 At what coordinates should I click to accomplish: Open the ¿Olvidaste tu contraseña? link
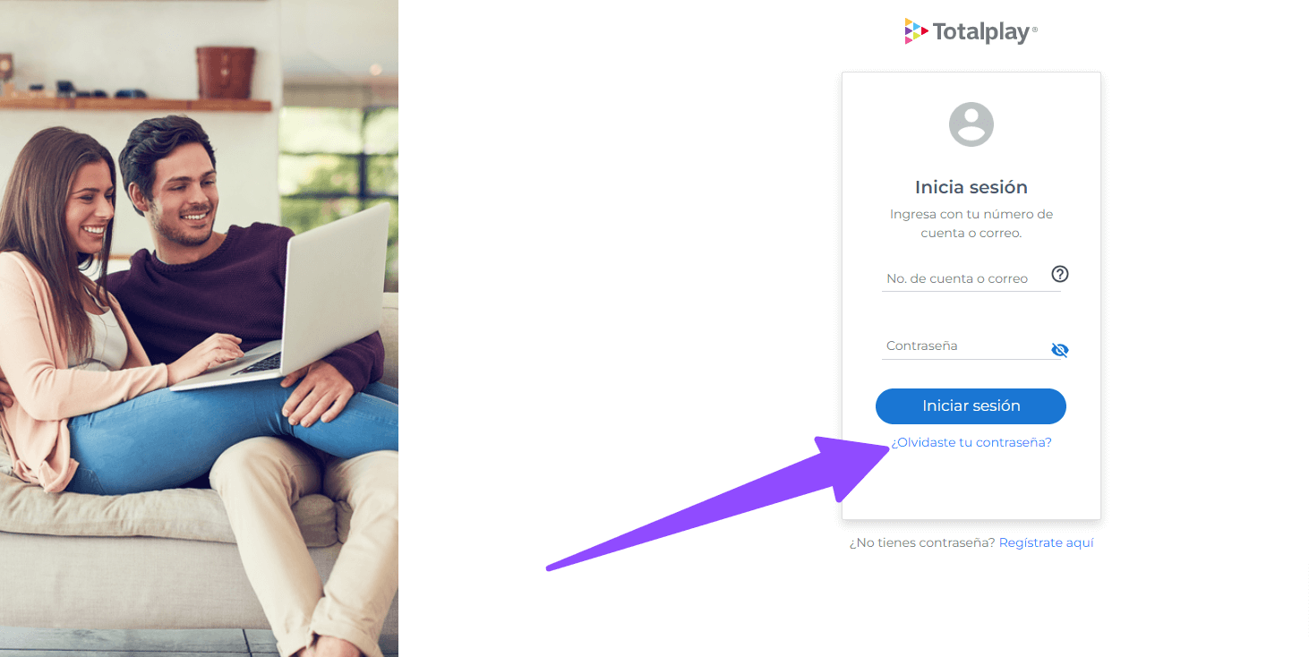(971, 442)
